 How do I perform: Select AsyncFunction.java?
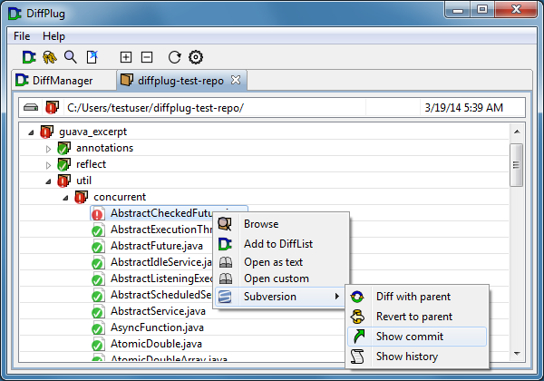pos(157,327)
